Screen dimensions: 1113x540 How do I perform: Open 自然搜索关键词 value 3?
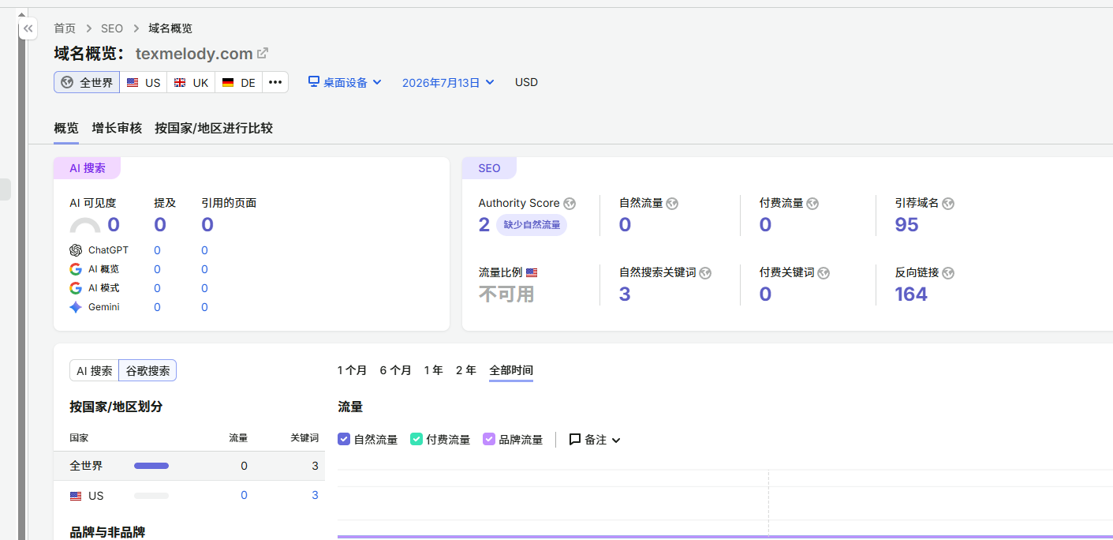[625, 294]
